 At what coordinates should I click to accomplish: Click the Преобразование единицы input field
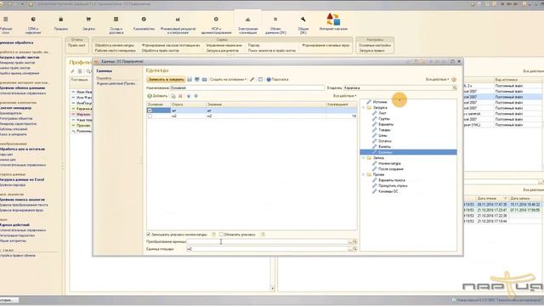tap(267, 241)
